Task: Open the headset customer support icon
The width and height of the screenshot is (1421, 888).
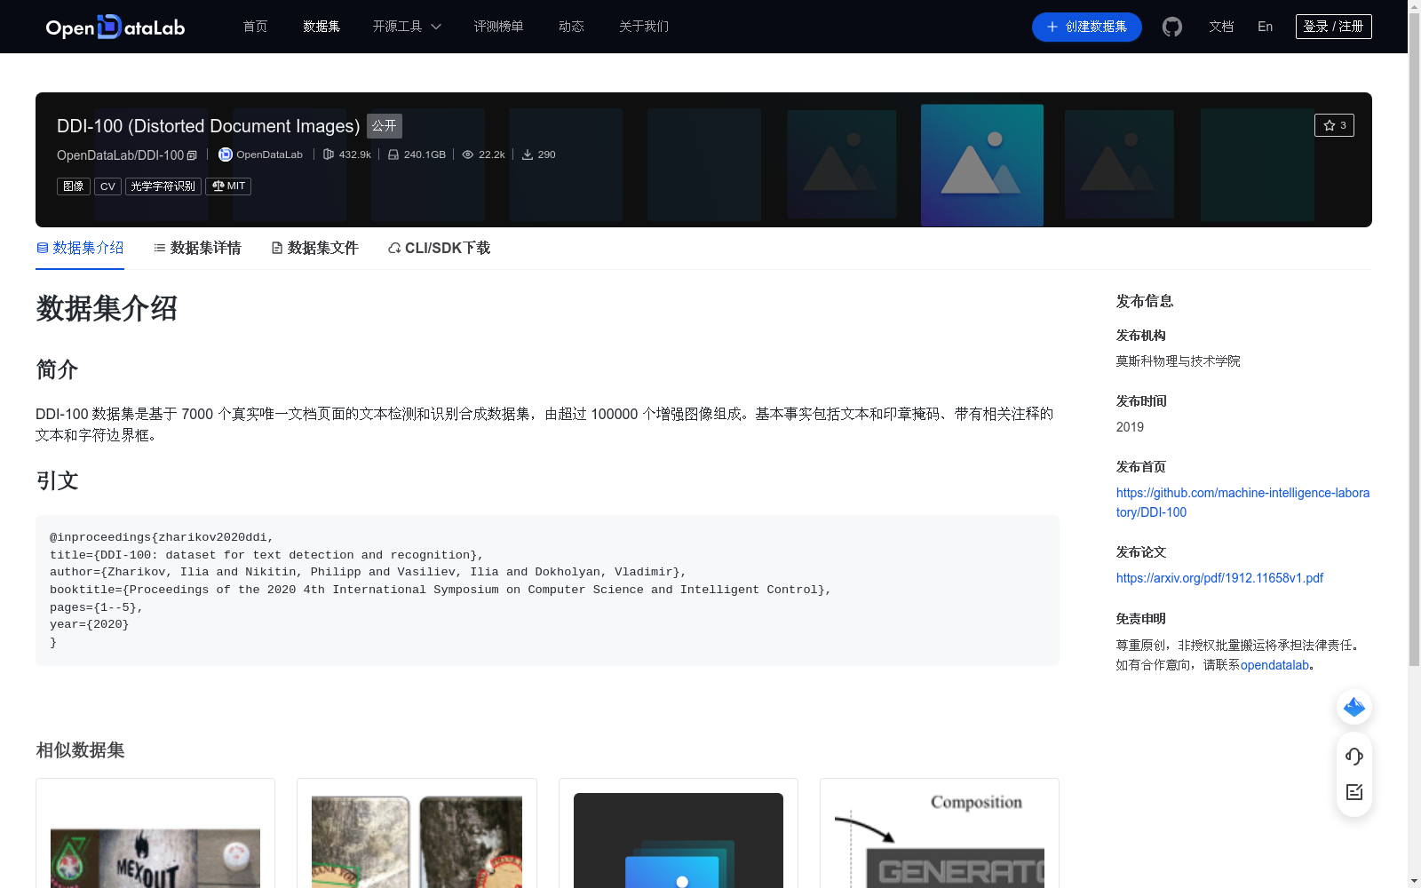Action: pyautogui.click(x=1354, y=757)
